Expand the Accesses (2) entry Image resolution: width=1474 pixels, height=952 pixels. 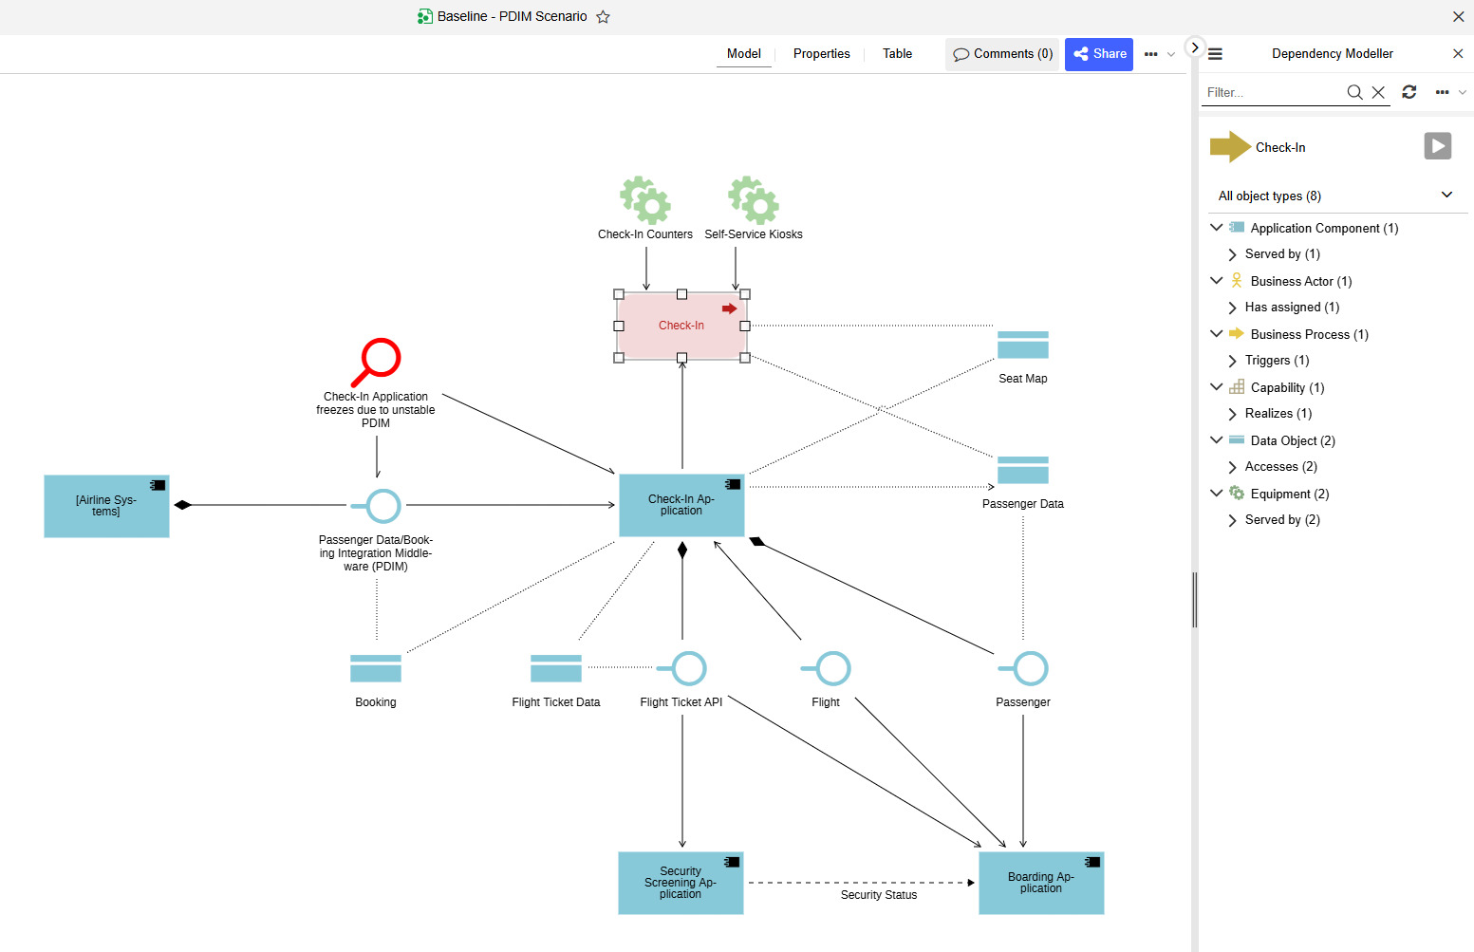click(x=1232, y=467)
